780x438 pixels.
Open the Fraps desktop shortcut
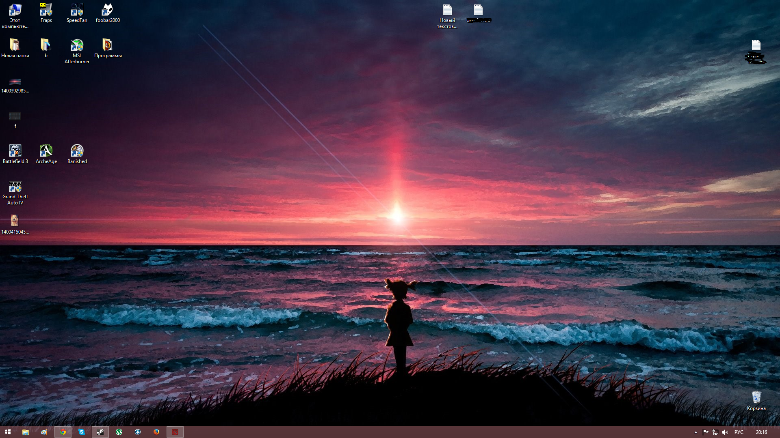46,10
